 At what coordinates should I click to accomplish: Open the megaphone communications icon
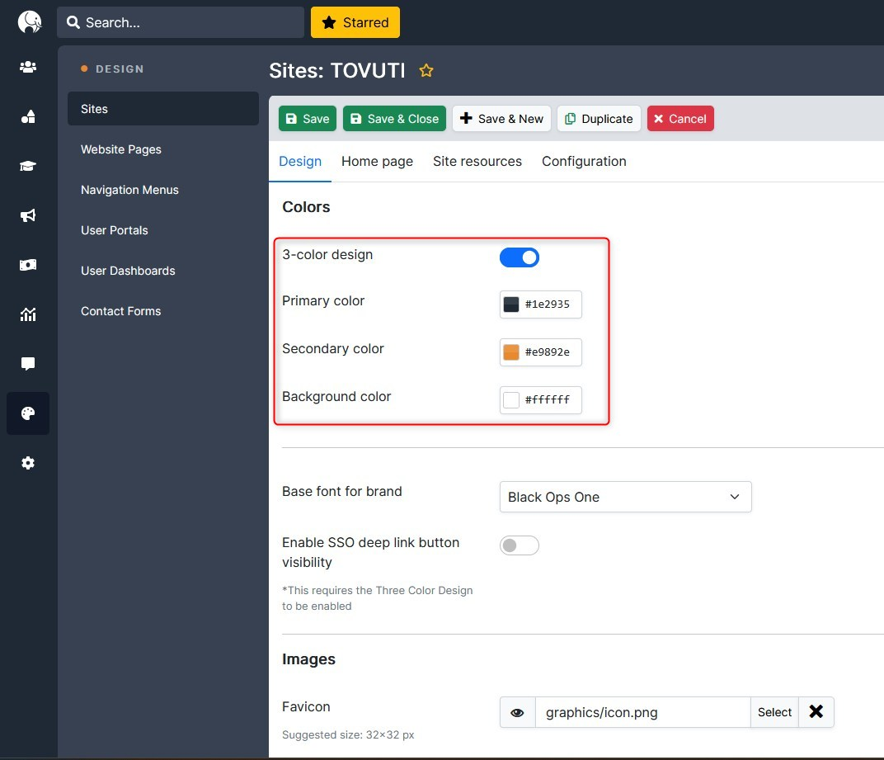[x=28, y=215]
